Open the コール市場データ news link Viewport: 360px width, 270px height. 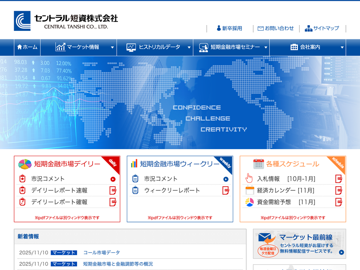pos(101,253)
